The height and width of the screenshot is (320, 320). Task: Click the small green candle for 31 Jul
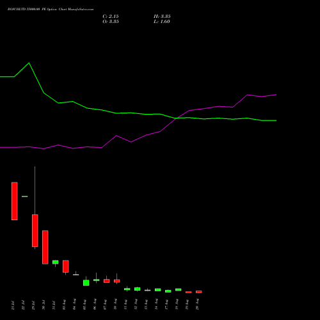56,262
